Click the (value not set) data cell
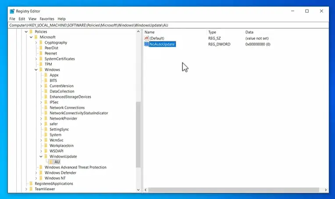 click(x=257, y=38)
